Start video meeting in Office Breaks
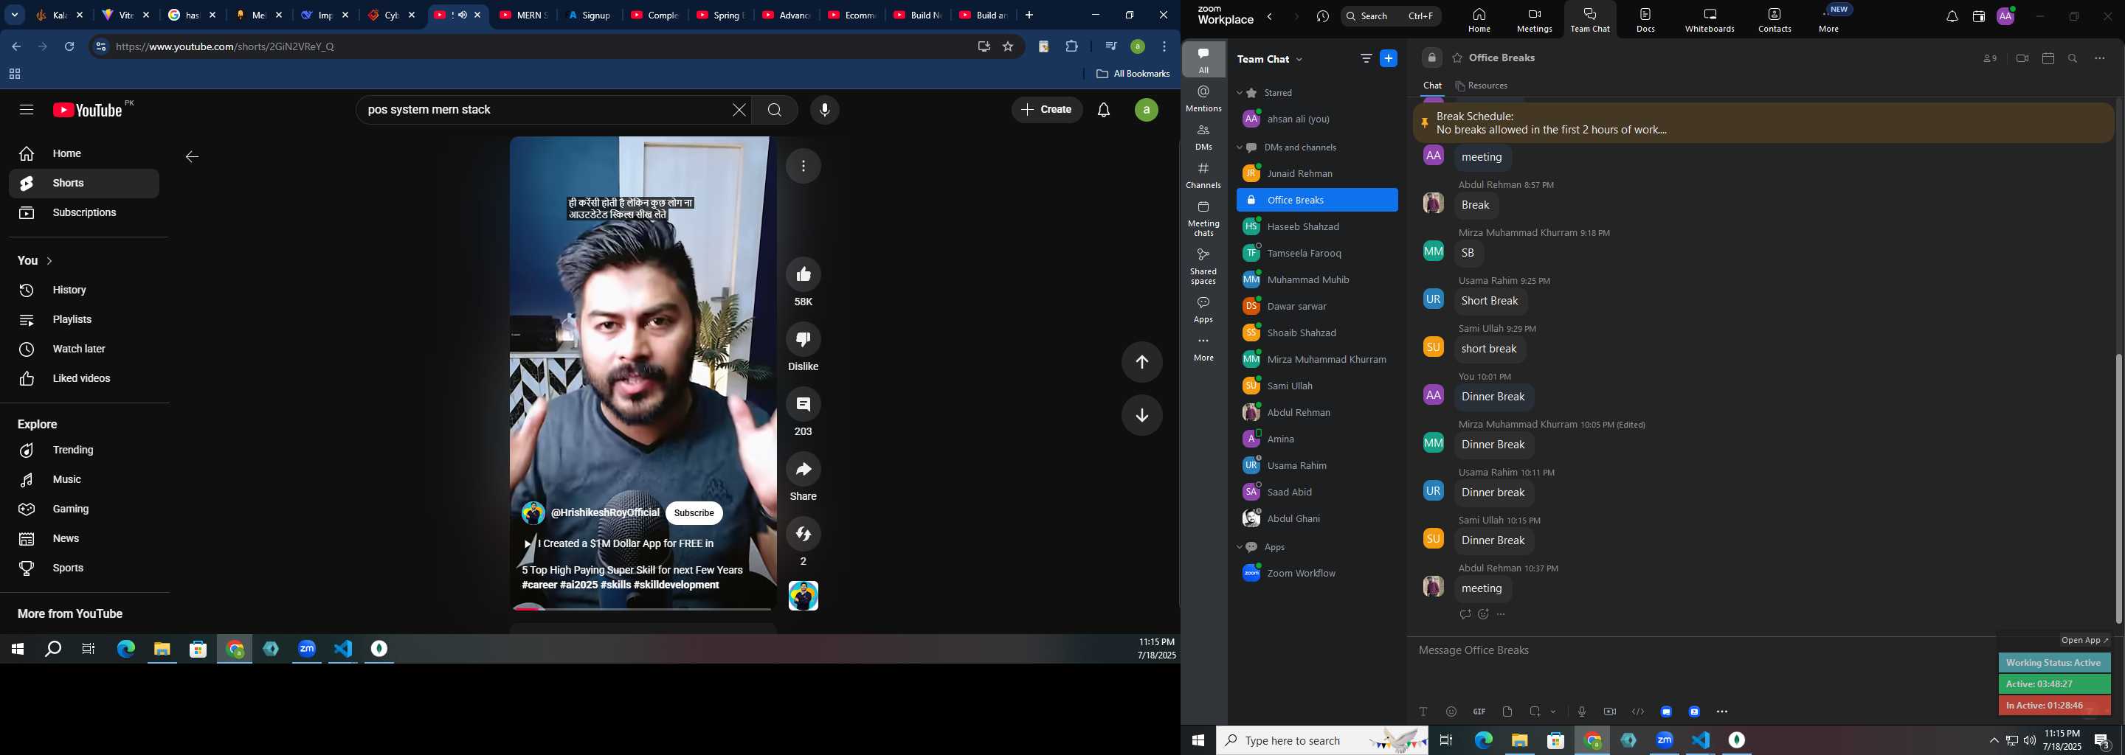 (x=2021, y=58)
